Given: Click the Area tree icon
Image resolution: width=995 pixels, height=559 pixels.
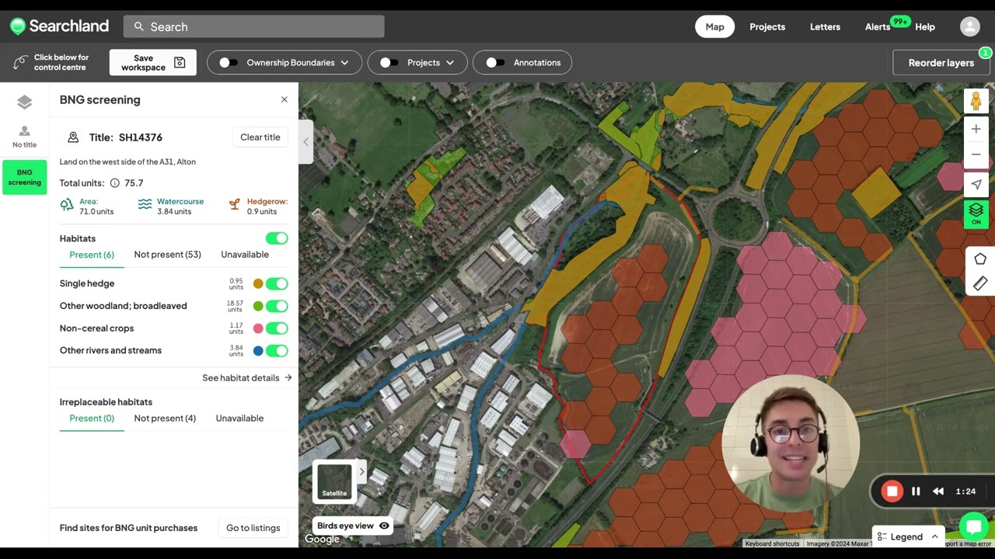Looking at the screenshot, I should (68, 205).
